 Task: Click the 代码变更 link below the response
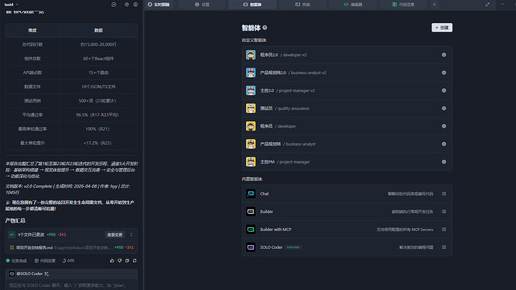pyautogui.click(x=45, y=261)
